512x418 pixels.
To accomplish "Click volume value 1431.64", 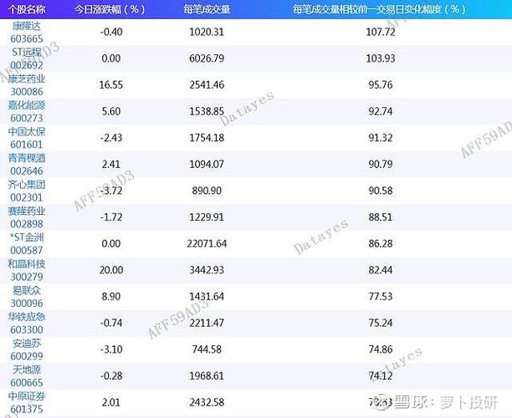I will tap(207, 296).
